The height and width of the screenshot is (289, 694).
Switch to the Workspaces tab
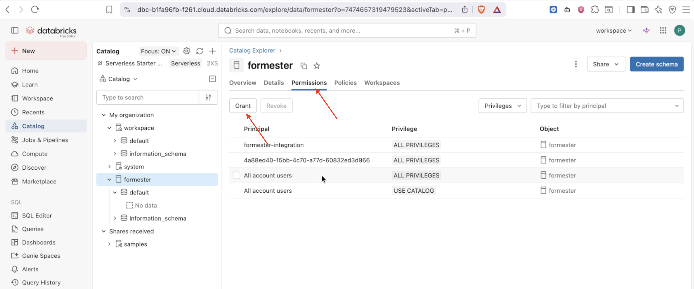point(382,82)
